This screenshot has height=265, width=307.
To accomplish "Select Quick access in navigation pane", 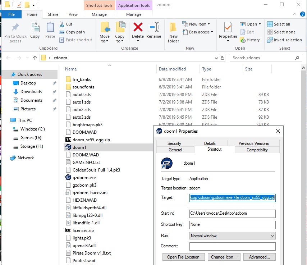I will (30, 74).
